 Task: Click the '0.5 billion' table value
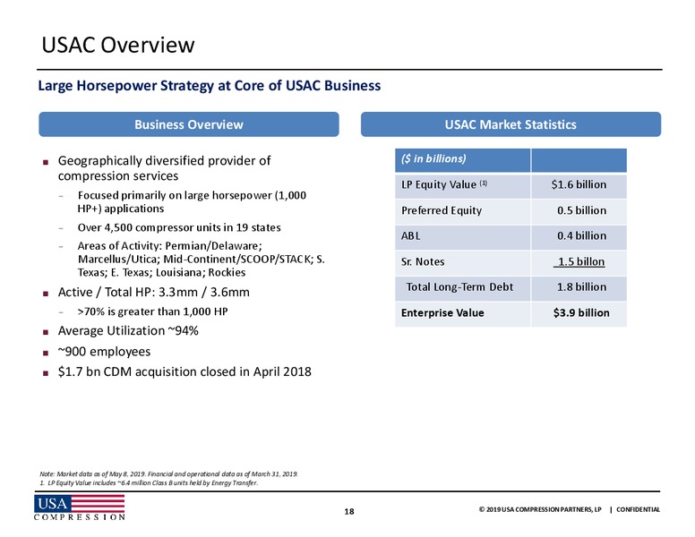coord(581,210)
